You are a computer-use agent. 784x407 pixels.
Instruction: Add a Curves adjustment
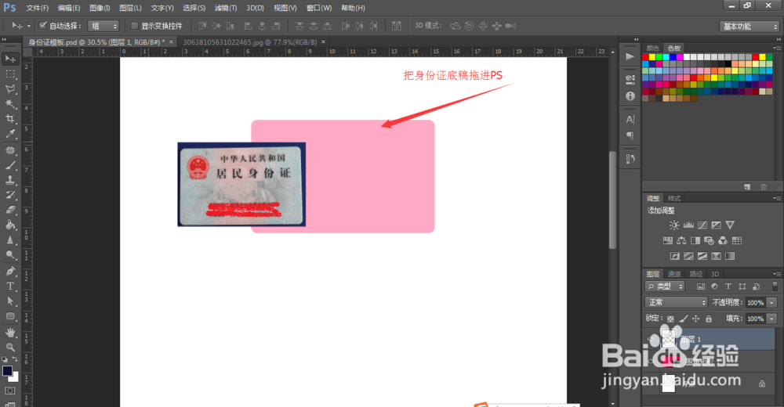[x=702, y=225]
